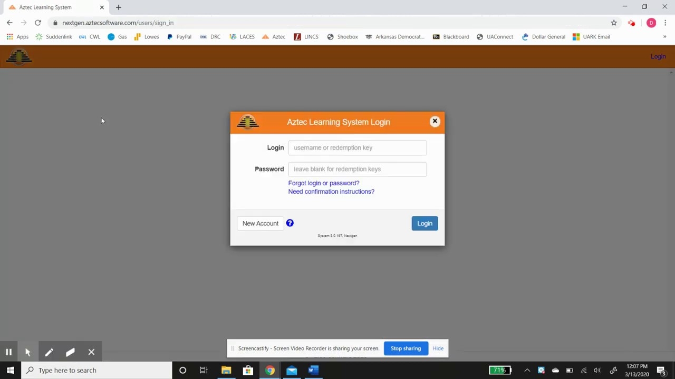Open the Forgot login or password link
Screen dimensions: 675x379
(x=323, y=183)
